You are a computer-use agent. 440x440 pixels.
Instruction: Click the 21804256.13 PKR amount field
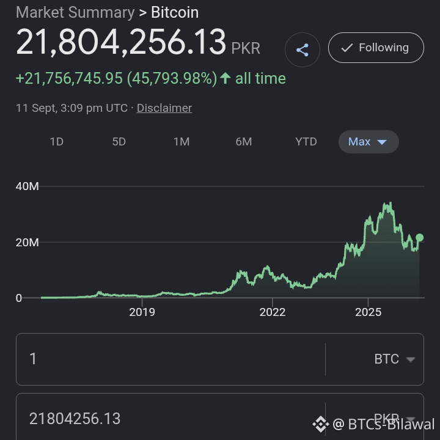170,418
